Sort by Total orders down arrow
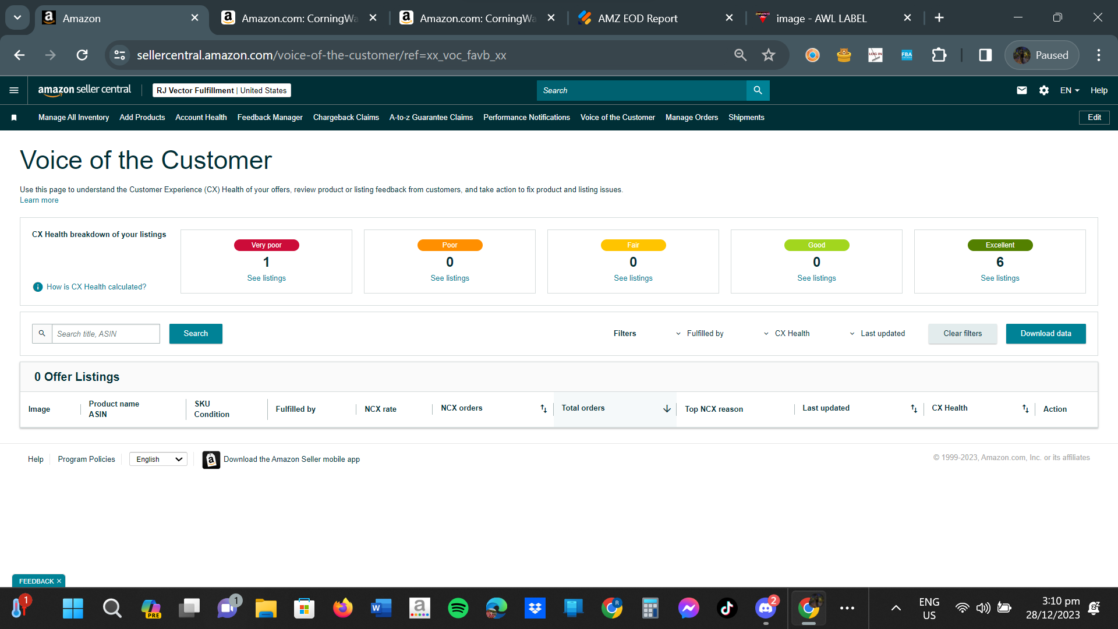Screen dimensions: 1118x629 tap(667, 409)
